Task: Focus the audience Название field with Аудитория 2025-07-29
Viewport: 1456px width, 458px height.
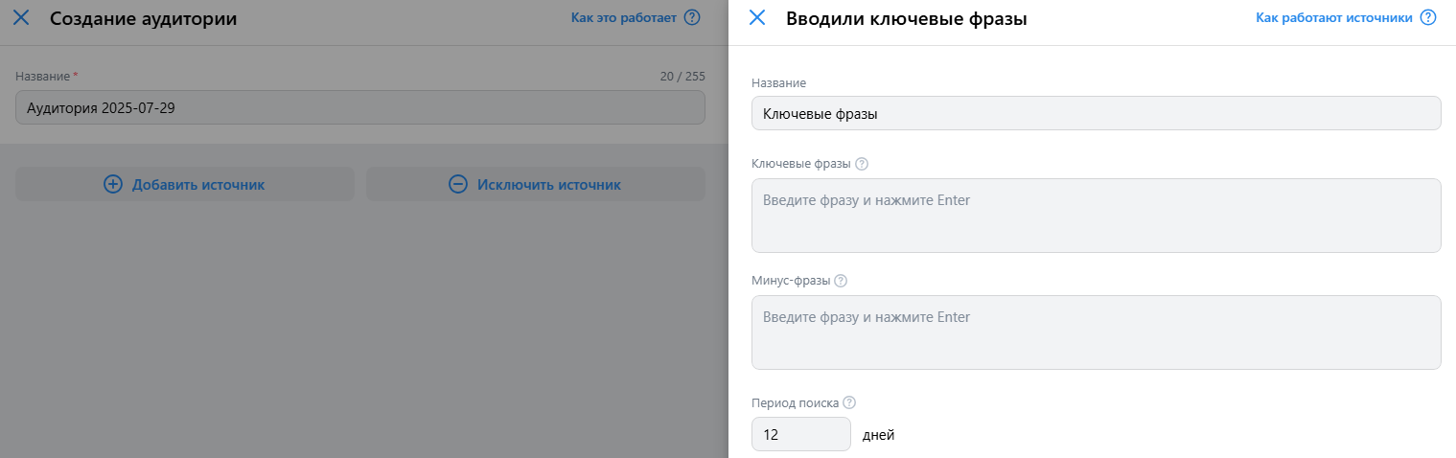Action: 360,107
